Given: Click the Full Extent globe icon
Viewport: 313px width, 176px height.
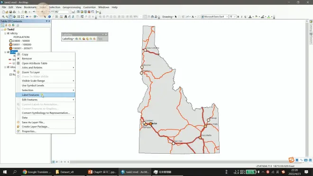Looking at the screenshot, I should [x=14, y=17].
